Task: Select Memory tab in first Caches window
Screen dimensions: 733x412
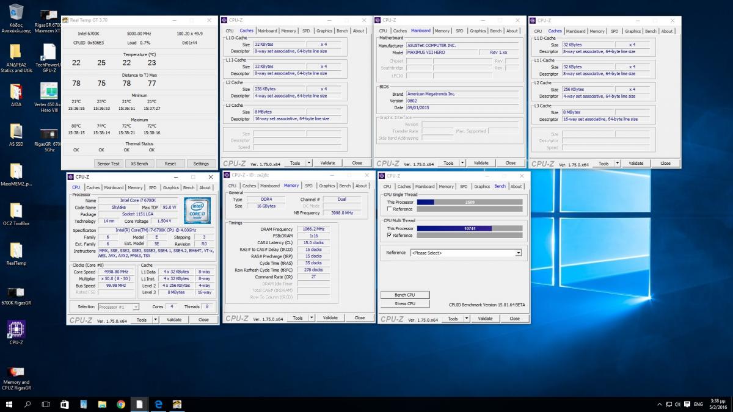Action: coord(289,31)
